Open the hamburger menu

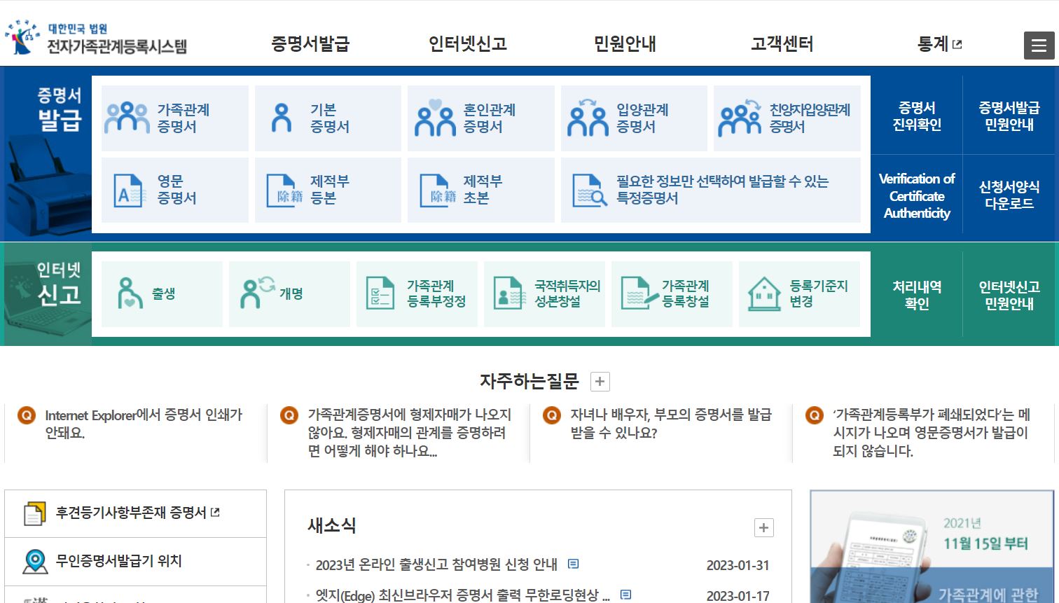tap(1039, 45)
